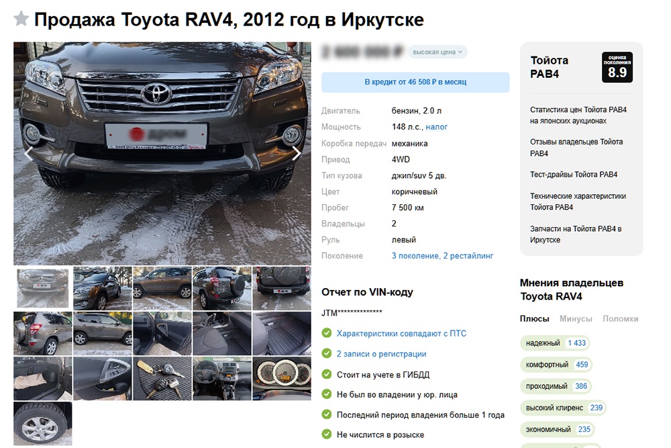This screenshot has width=671, height=448.
Task: Show previous photo with left arrow
Action: 28,153
